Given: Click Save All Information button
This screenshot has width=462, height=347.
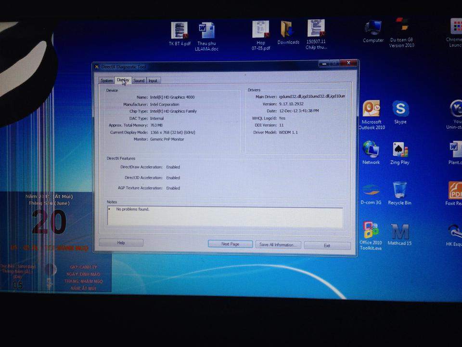Looking at the screenshot, I should click(x=278, y=245).
